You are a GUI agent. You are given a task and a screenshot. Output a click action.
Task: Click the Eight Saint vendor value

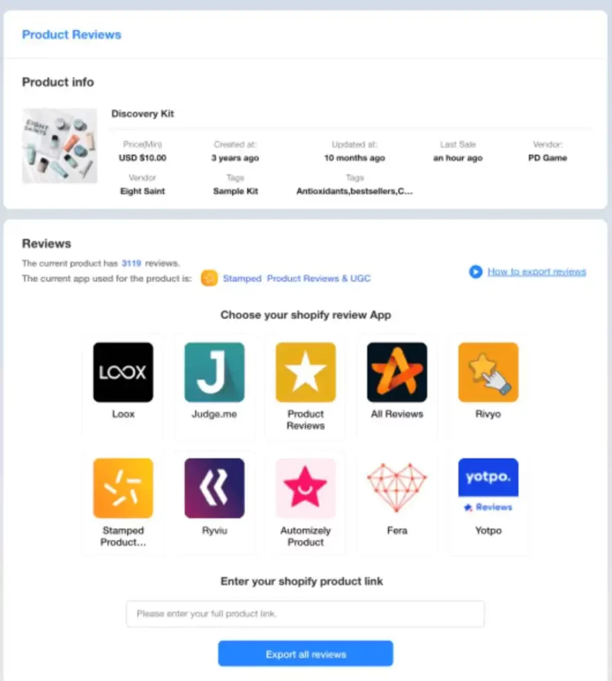[142, 191]
